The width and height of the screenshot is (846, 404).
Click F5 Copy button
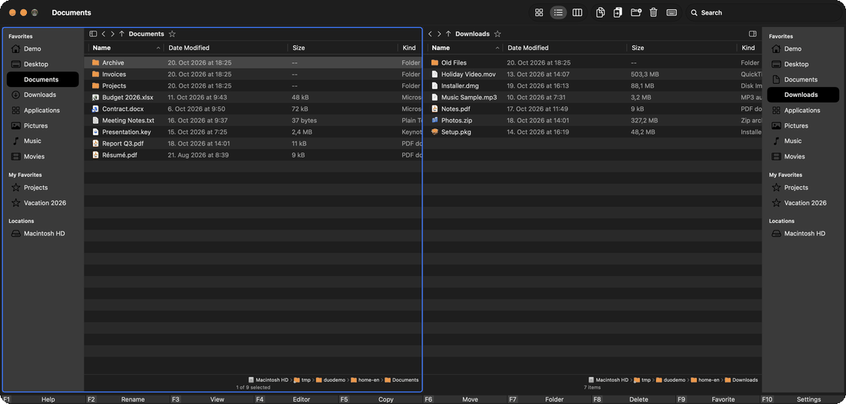coord(380,399)
